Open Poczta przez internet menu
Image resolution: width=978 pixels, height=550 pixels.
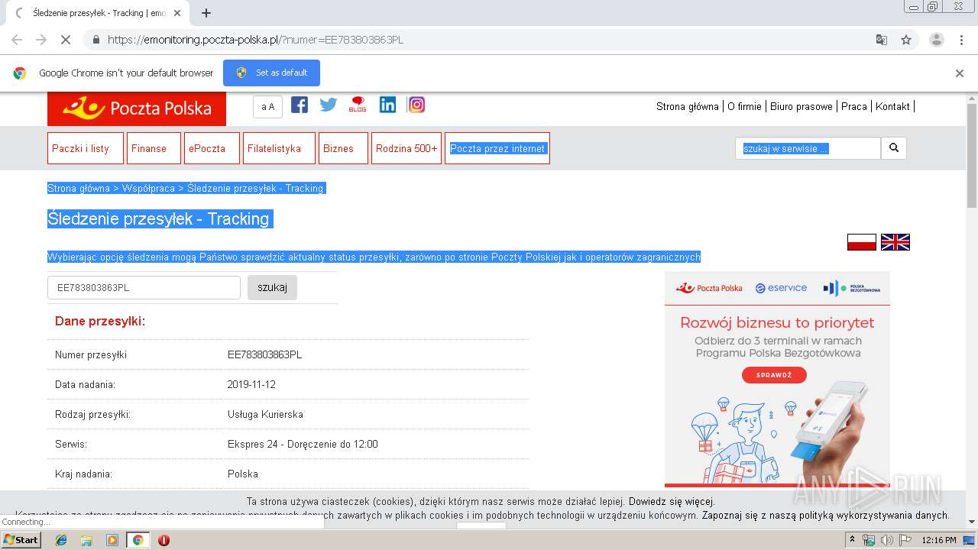click(497, 148)
